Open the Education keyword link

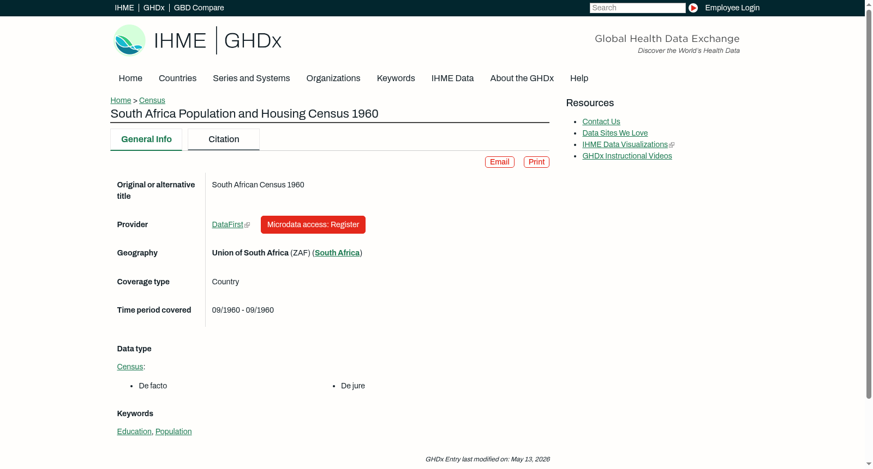point(134,432)
